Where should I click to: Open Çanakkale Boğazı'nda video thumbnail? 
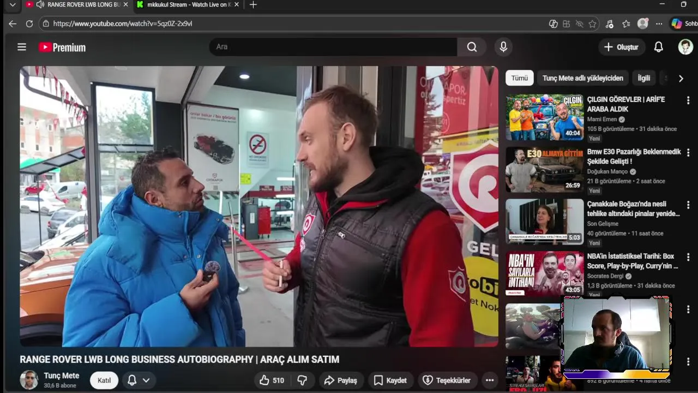544,221
